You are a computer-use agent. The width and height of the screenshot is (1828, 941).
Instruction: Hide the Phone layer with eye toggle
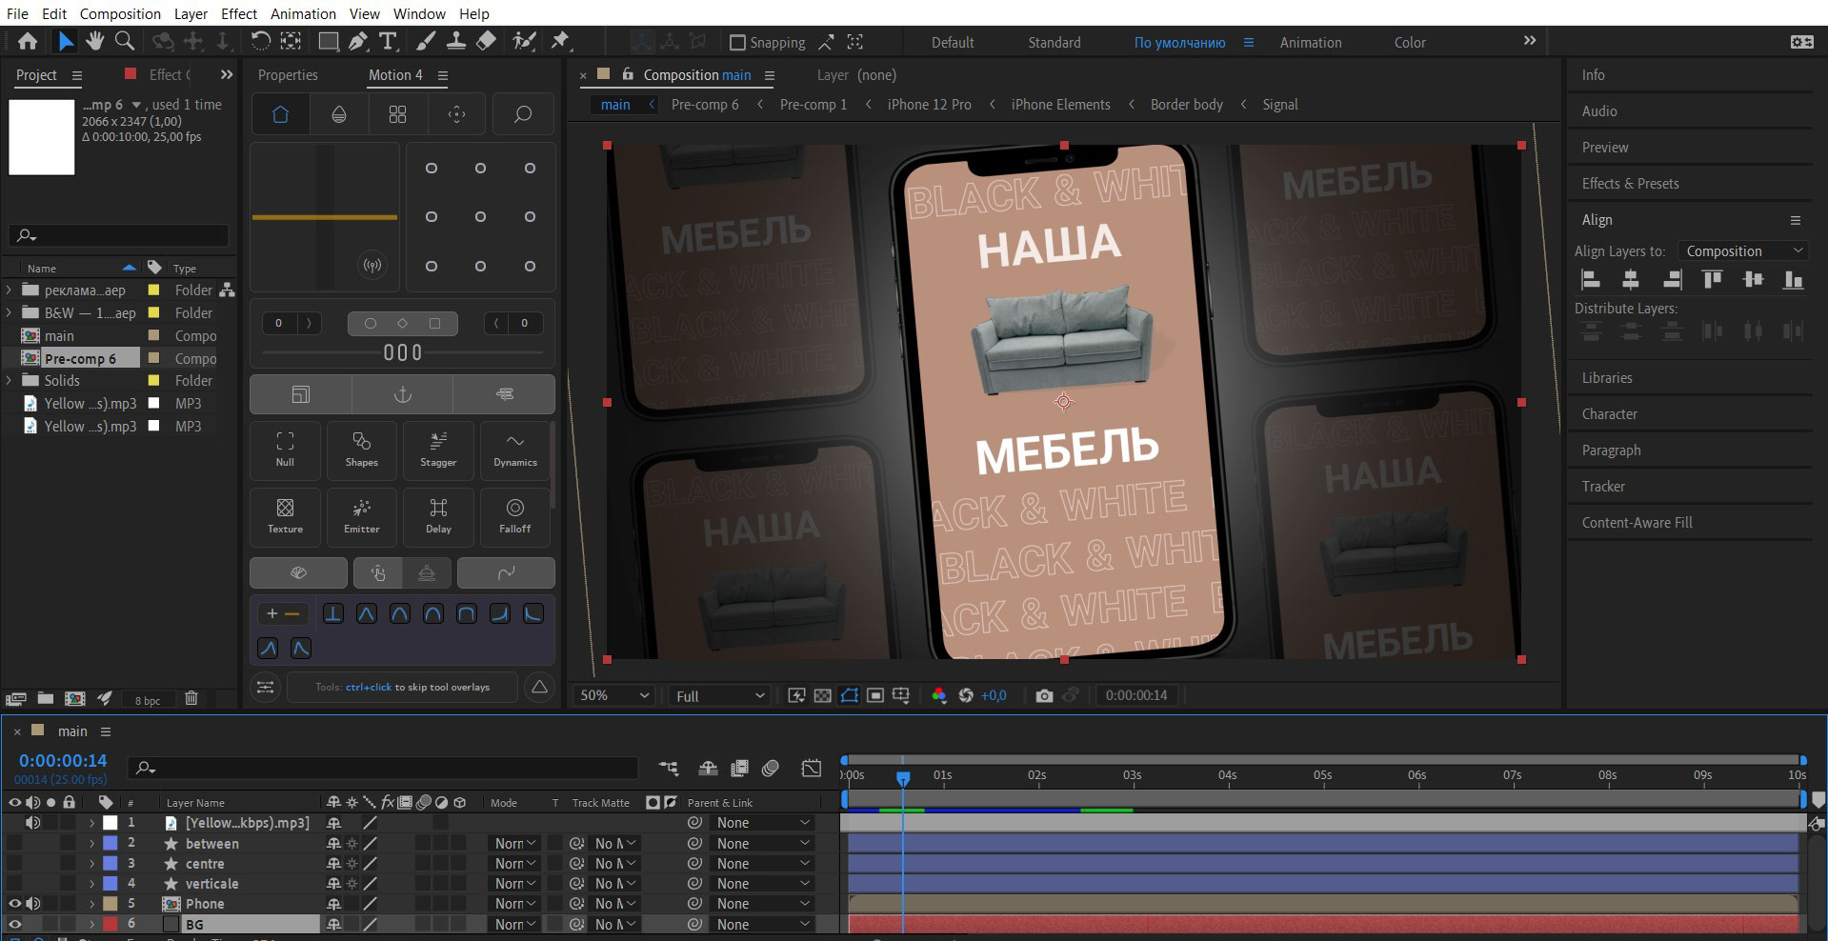pyautogui.click(x=14, y=904)
